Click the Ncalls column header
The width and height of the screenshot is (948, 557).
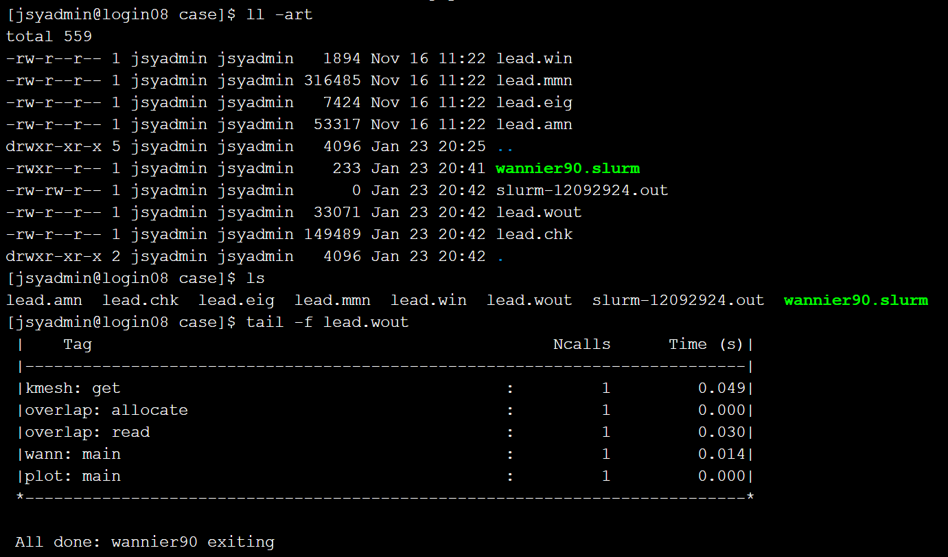pyautogui.click(x=581, y=344)
